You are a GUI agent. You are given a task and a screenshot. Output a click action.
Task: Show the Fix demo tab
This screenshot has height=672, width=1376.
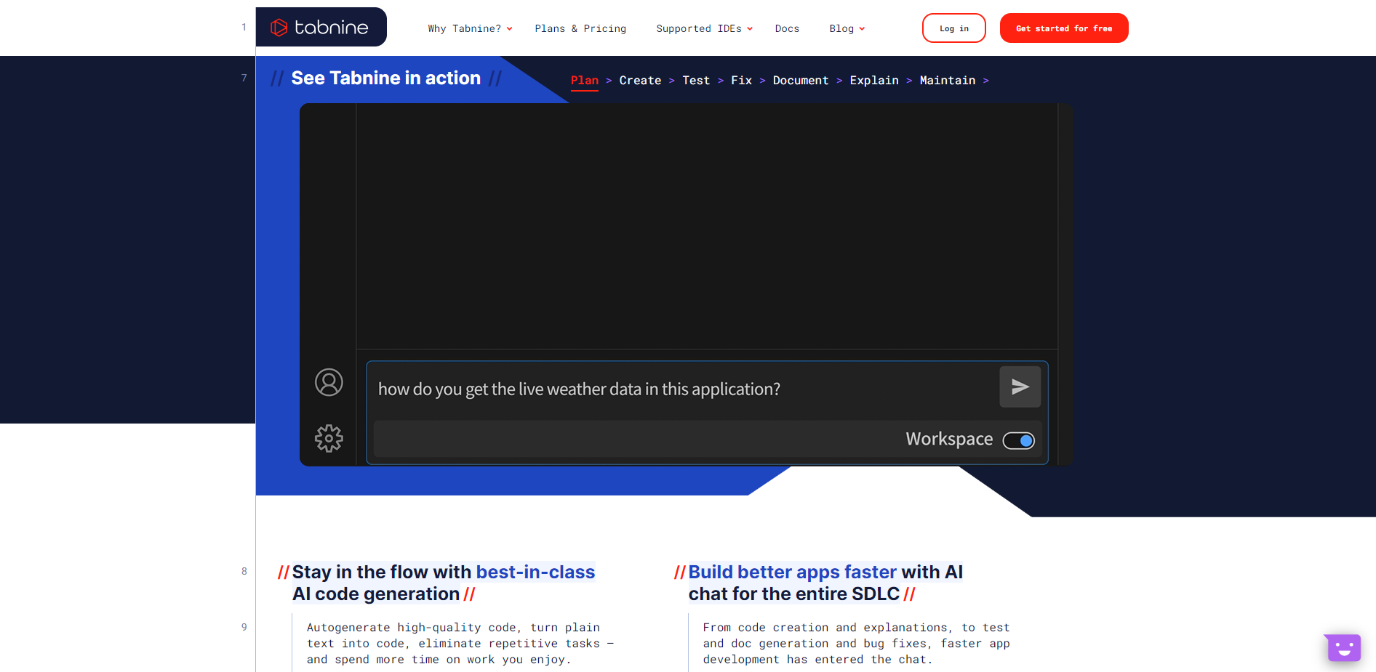(741, 81)
